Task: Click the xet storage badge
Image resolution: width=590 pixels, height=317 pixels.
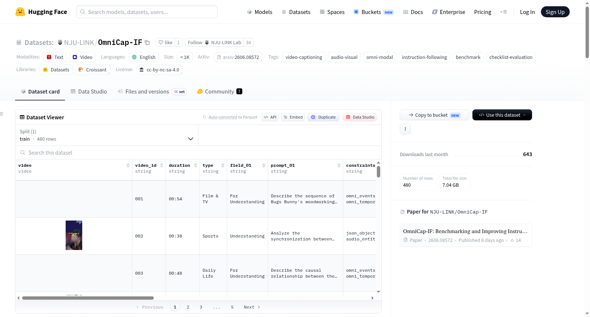Action: pyautogui.click(x=180, y=92)
